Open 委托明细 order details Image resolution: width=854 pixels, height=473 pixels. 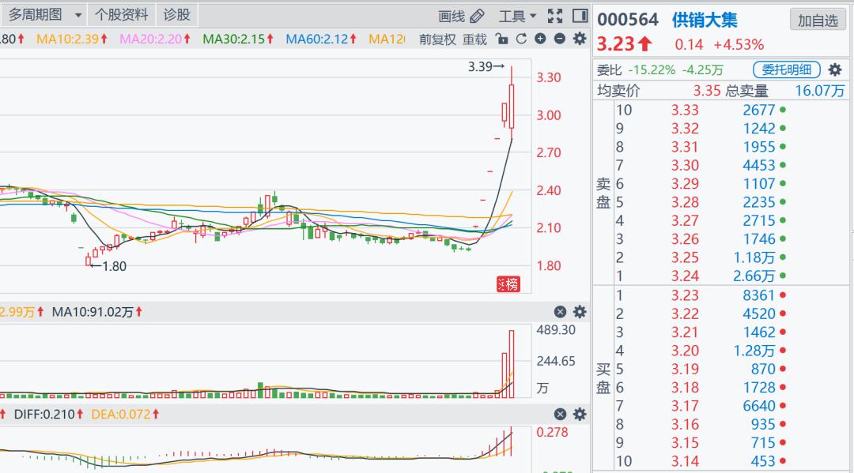coord(787,69)
